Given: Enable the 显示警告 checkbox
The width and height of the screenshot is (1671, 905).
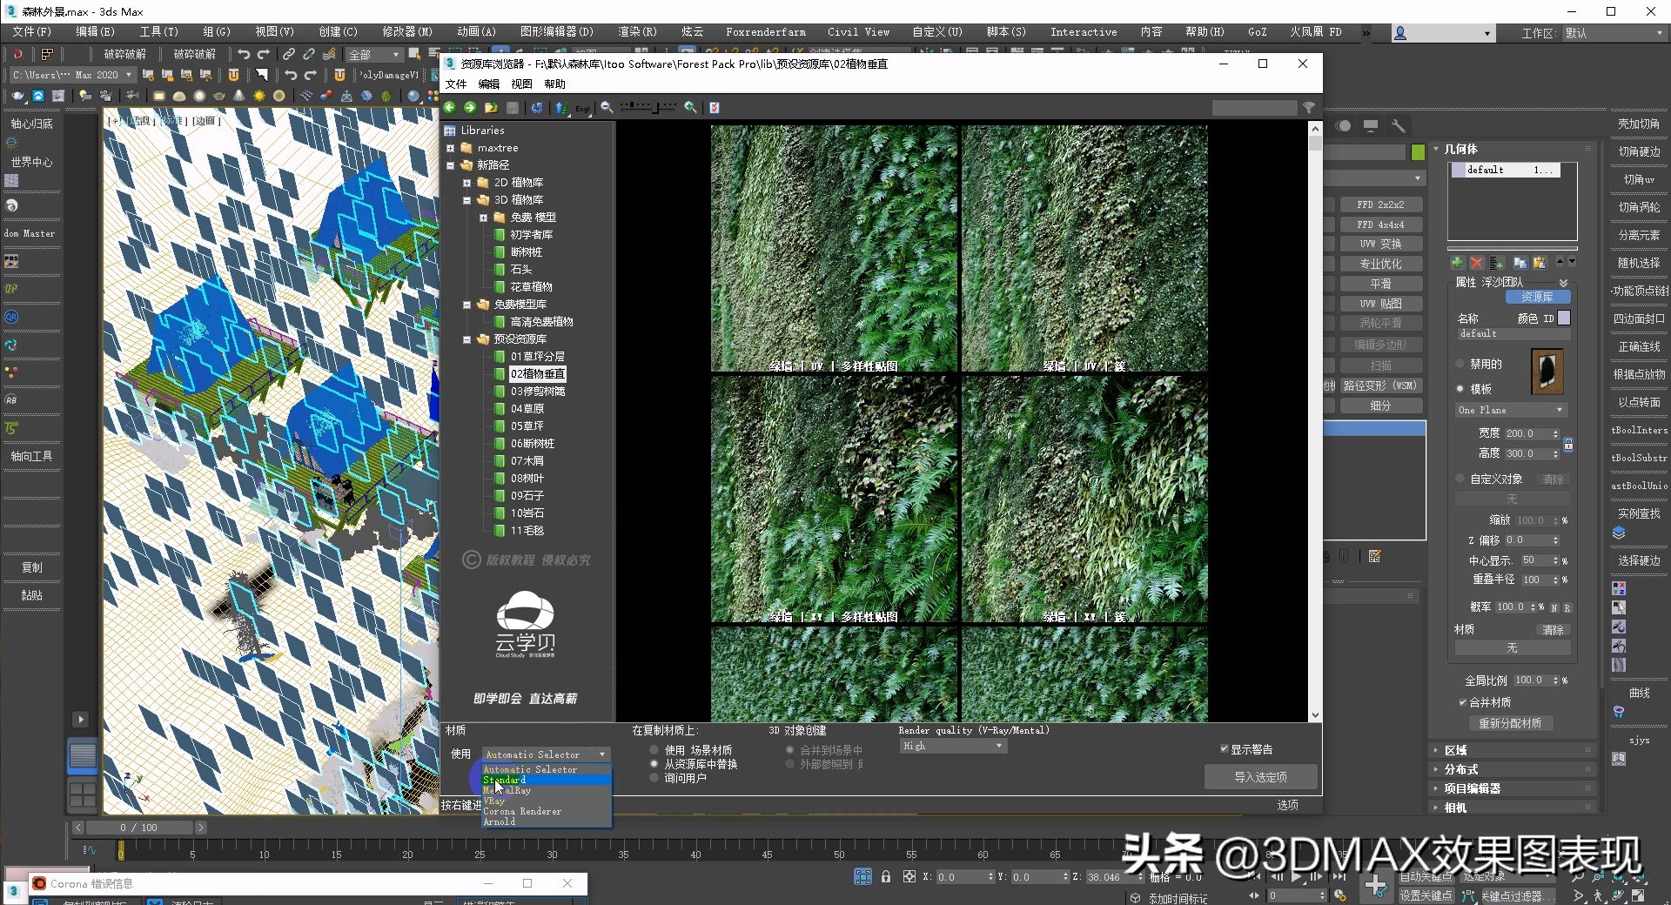Looking at the screenshot, I should (x=1225, y=748).
